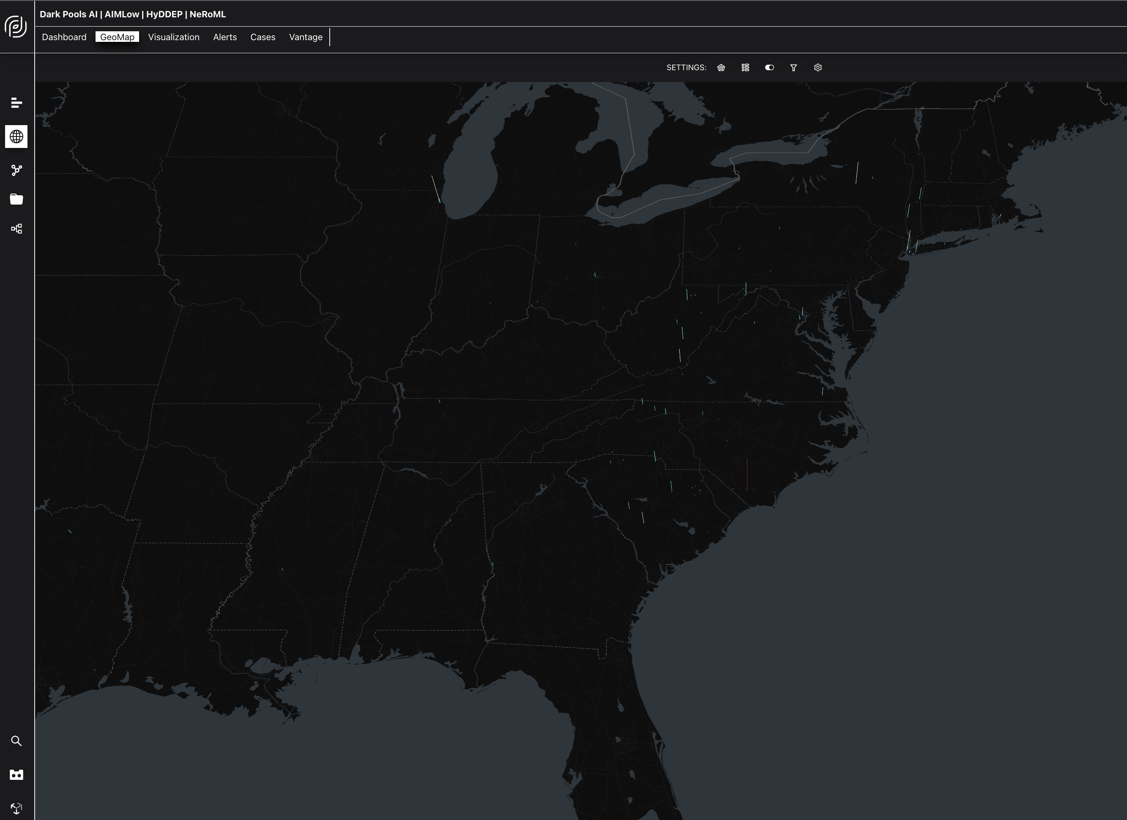Select the globe GeoMap sidebar icon

(16, 137)
